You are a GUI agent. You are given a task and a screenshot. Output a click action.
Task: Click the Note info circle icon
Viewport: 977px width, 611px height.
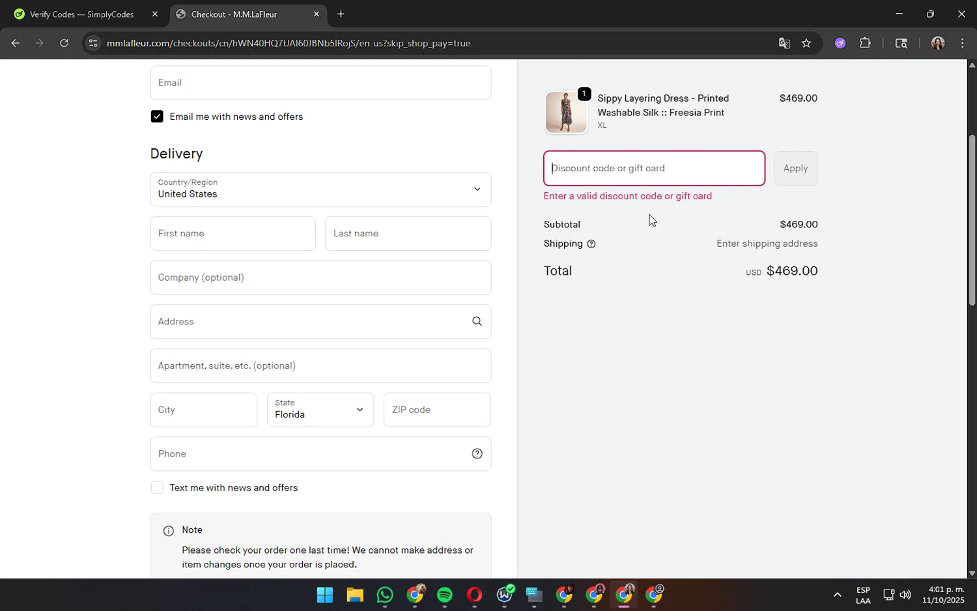coord(169,531)
